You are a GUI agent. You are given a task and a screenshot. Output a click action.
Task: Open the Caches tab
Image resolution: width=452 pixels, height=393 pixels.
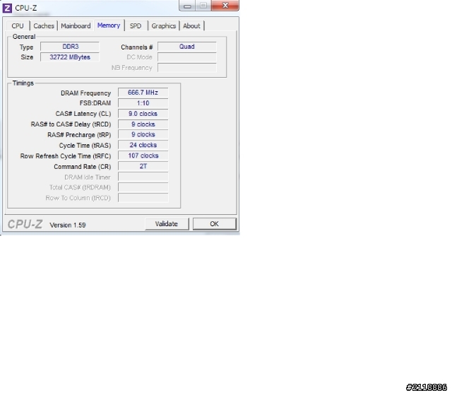click(44, 26)
